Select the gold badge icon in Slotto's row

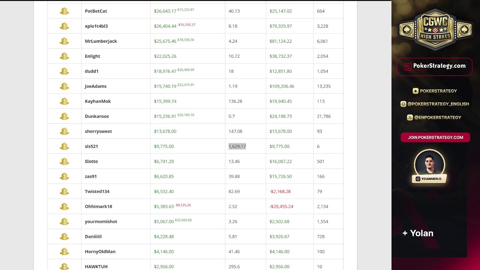coord(64,161)
